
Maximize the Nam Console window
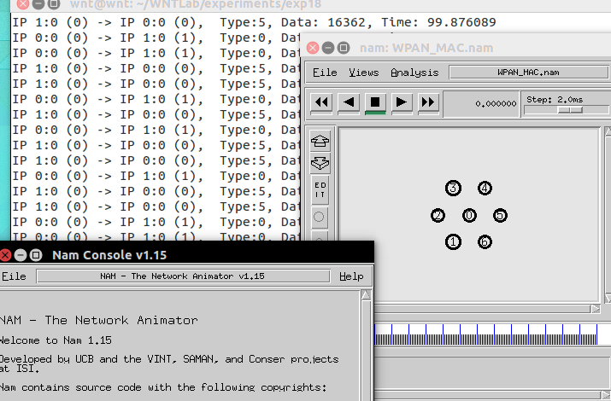coord(36,255)
